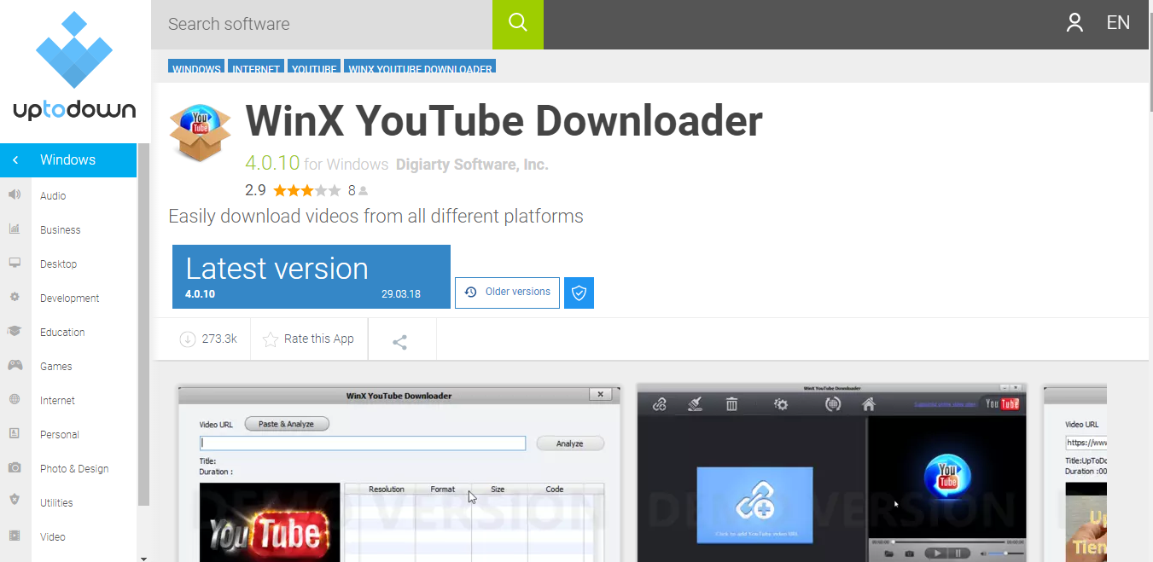Screen dimensions: 1153x562
Task: Change language via EN selector
Action: click(x=1118, y=23)
